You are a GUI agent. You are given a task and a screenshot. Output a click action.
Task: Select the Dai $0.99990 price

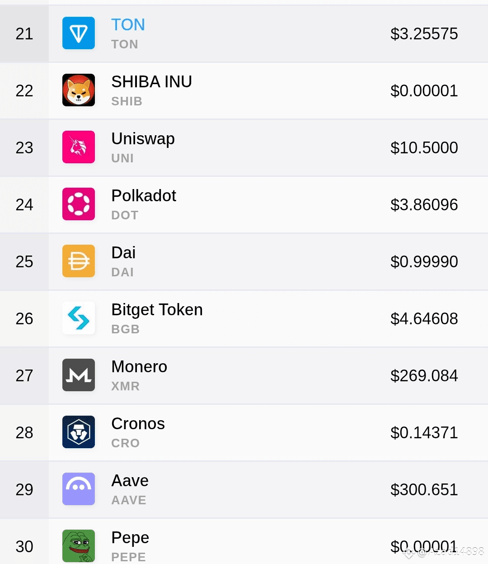[424, 261]
